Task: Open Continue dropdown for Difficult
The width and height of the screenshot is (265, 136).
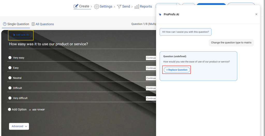Action: pos(151,88)
